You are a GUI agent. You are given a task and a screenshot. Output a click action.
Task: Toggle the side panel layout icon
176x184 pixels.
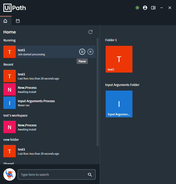click(153, 8)
